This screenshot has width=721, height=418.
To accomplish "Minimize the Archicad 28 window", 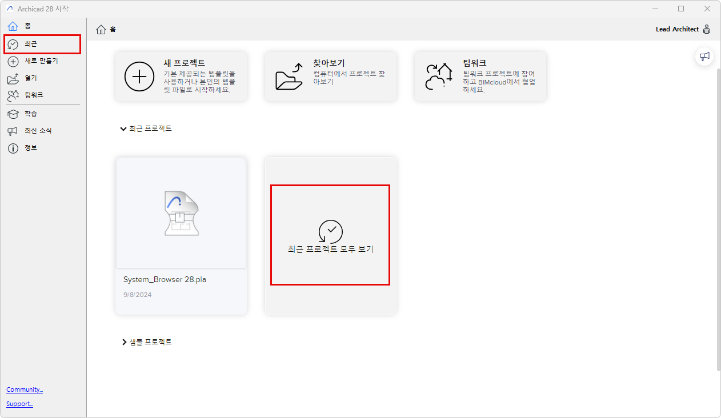I will pos(655,9).
